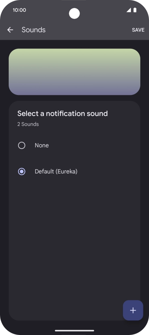Tap the 10:00 clock in the status bar
This screenshot has width=149, height=335.
[19, 10]
